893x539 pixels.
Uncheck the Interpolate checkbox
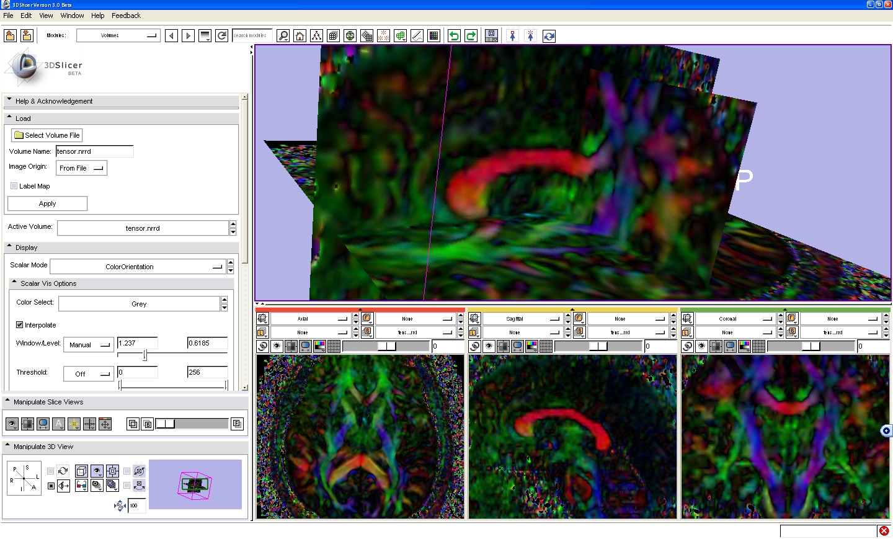(19, 325)
